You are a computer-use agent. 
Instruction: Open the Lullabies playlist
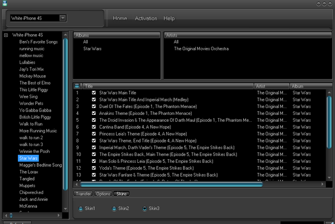[27, 62]
